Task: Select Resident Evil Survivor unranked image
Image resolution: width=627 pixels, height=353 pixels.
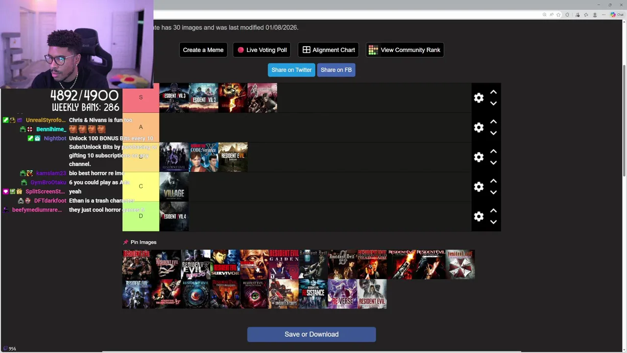Action: (225, 264)
